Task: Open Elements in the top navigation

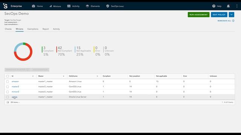Action: pos(95,6)
